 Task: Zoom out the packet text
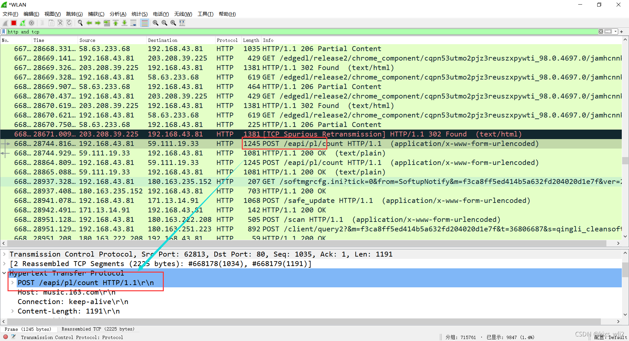point(164,23)
